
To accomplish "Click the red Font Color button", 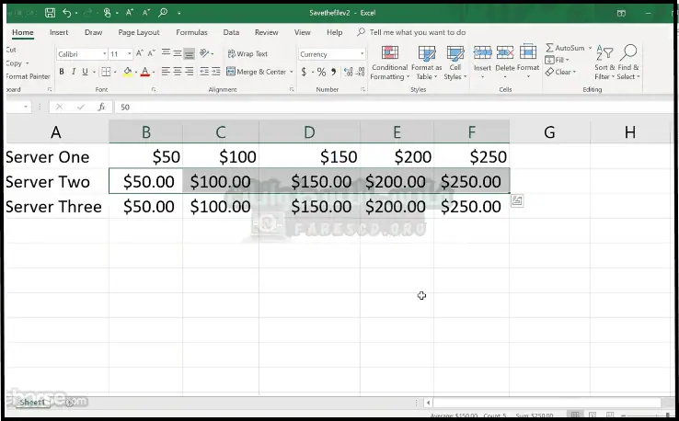I will click(x=145, y=72).
